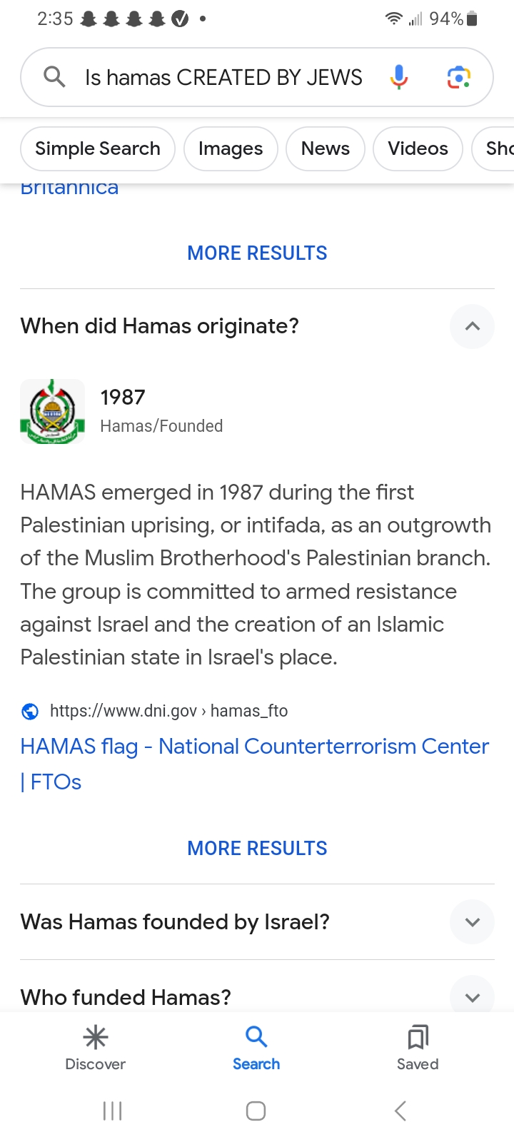Screen dimensions: 514x1142
Task: Tap the magnifying glass search icon
Action: pos(54,77)
